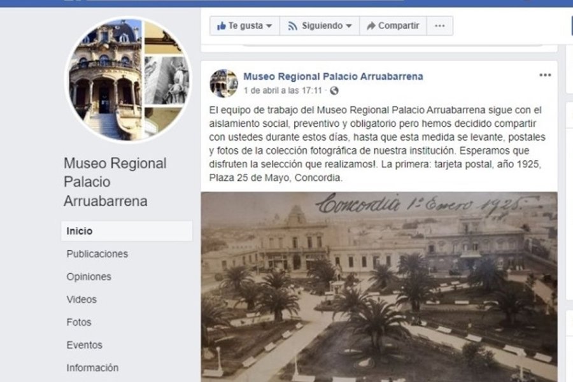573x382 pixels.
Task: Click the thumbs-up icon on Te gusta
Action: tap(221, 25)
